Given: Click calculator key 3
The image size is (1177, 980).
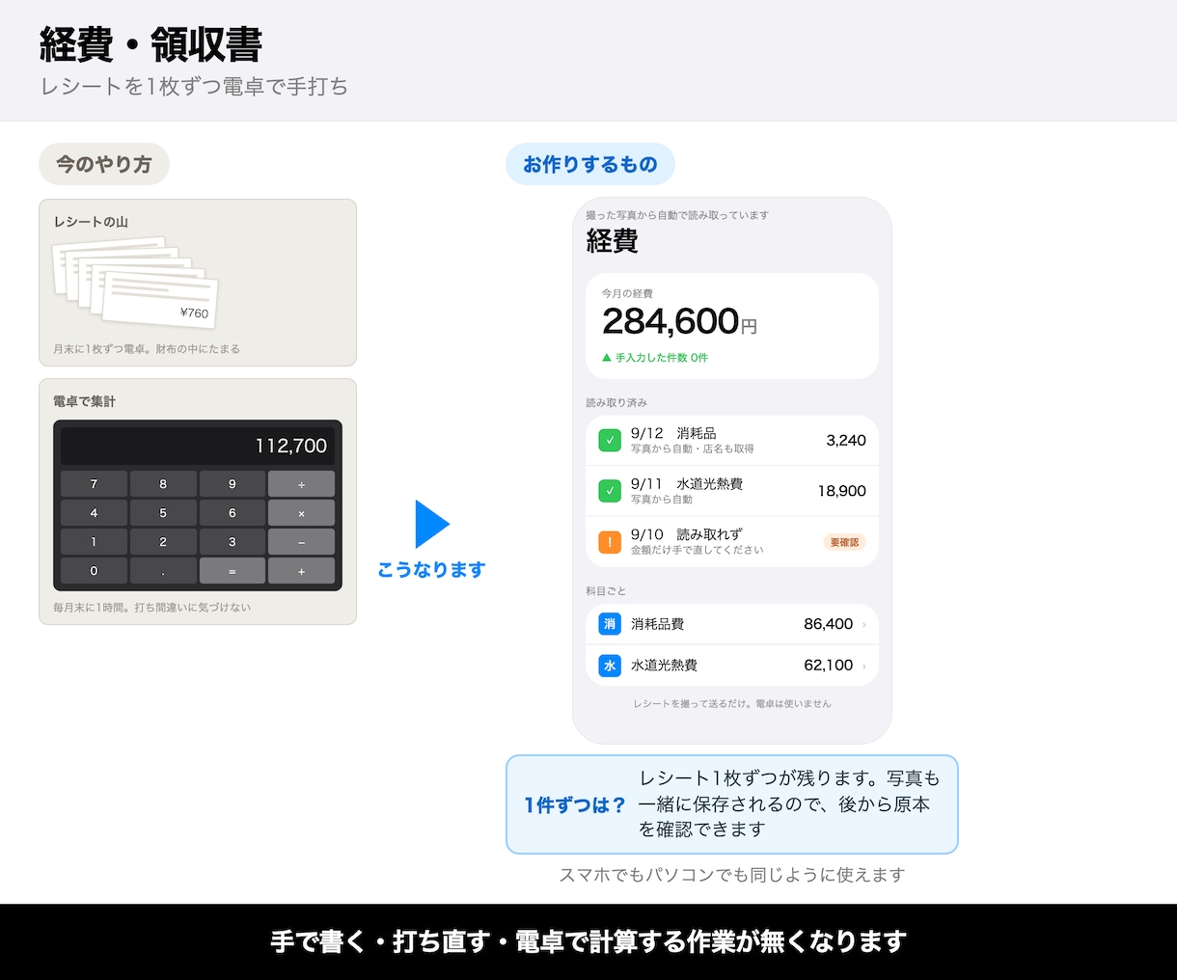Looking at the screenshot, I should [x=233, y=542].
